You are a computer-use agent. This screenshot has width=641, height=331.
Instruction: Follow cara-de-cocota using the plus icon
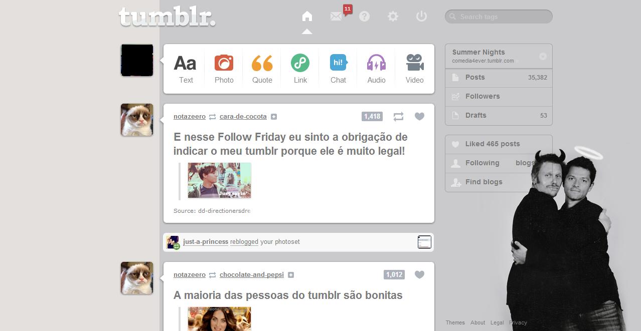(274, 117)
